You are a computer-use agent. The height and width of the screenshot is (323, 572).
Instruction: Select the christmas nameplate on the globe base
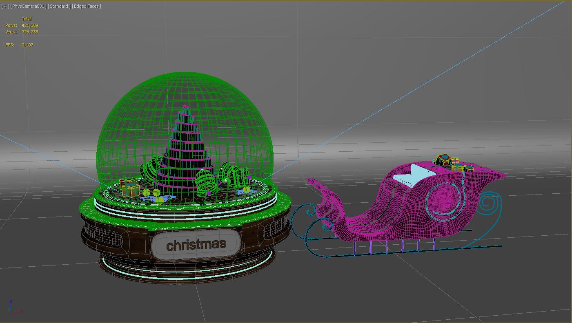tap(195, 245)
